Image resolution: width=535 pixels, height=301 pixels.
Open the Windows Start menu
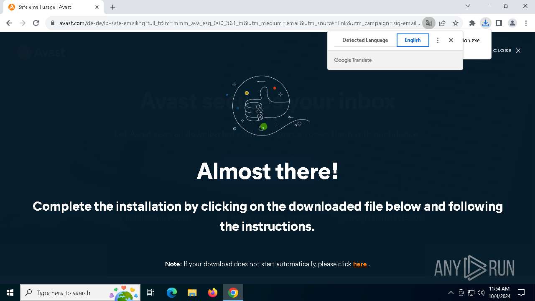click(x=10, y=293)
